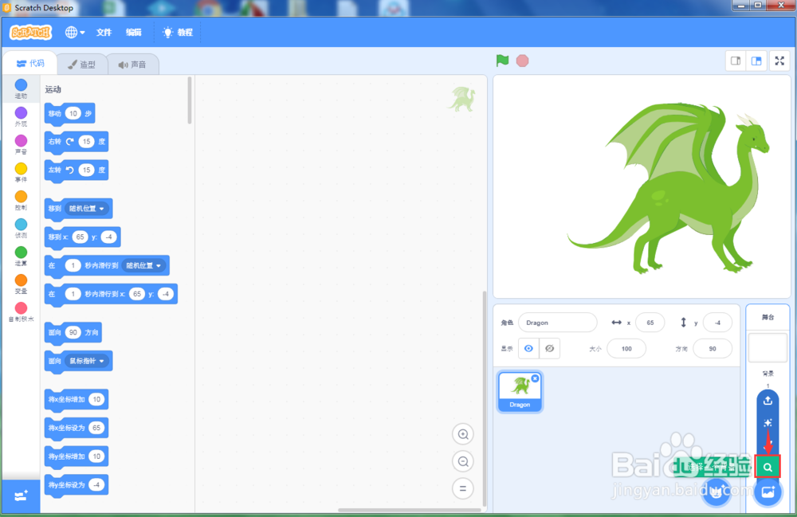This screenshot has height=517, width=797.
Task: Select the 控制 control category
Action: click(x=21, y=200)
